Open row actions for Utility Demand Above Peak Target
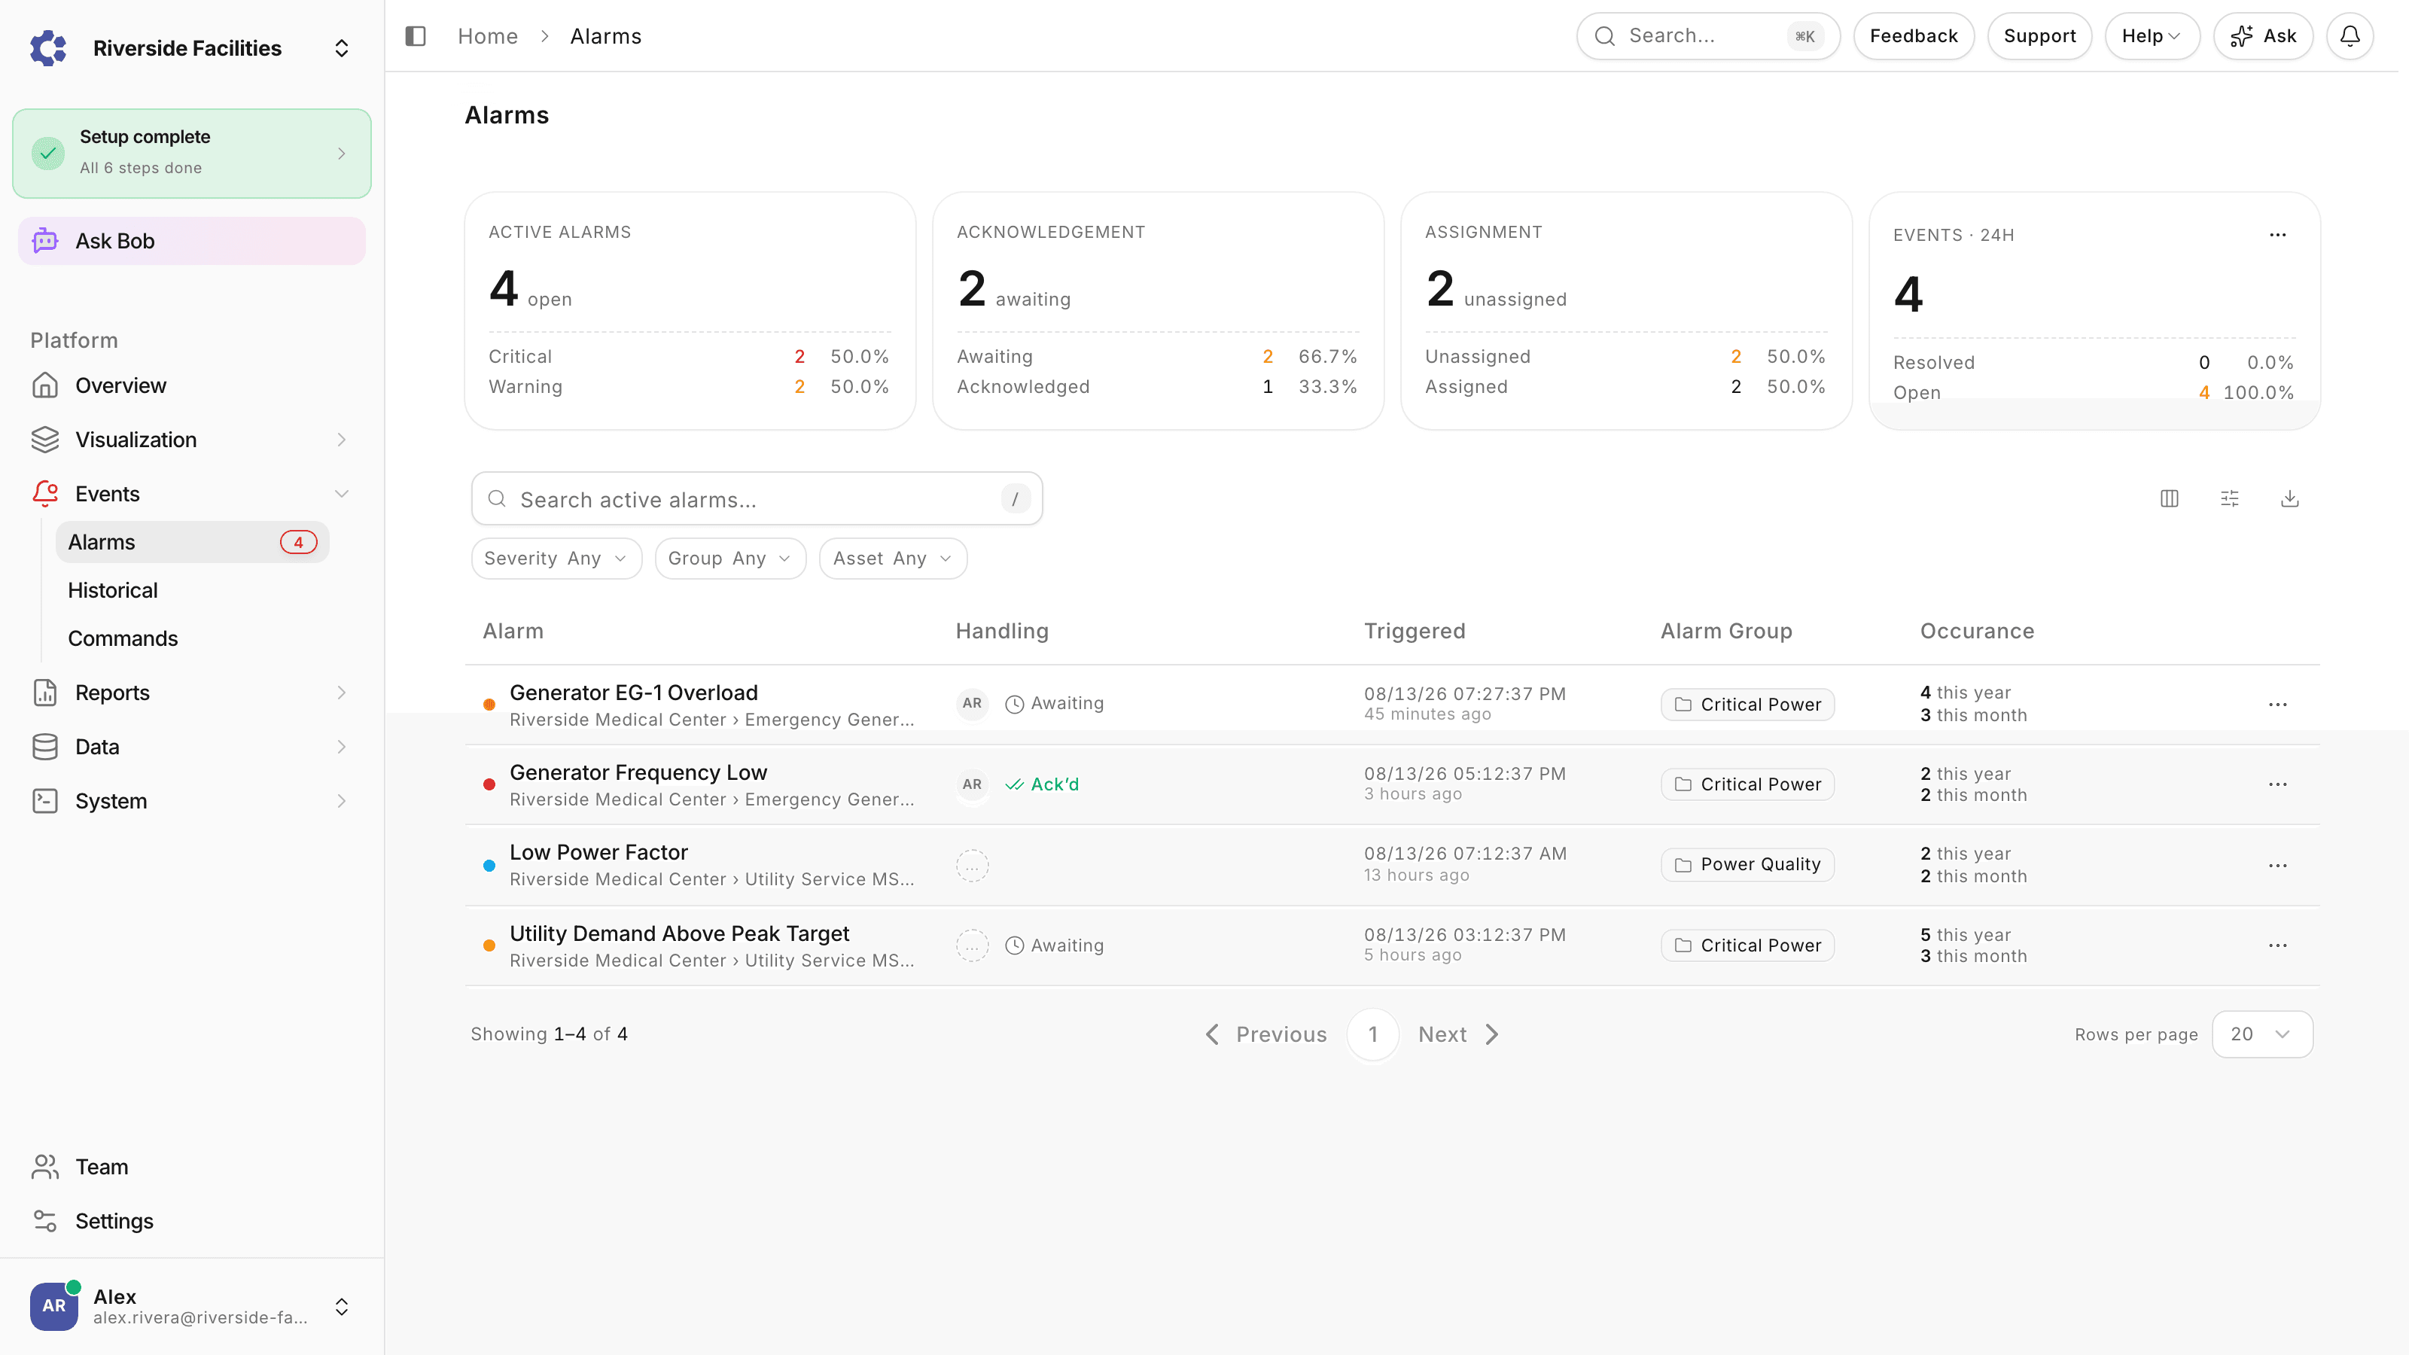The height and width of the screenshot is (1355, 2409). click(x=2277, y=945)
